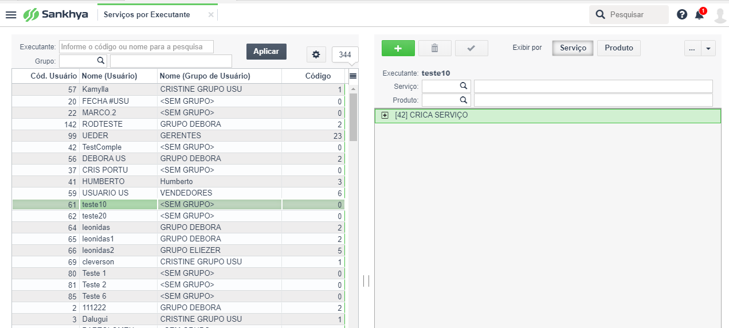
Task: Select the teste20 user row
Action: tap(178, 216)
